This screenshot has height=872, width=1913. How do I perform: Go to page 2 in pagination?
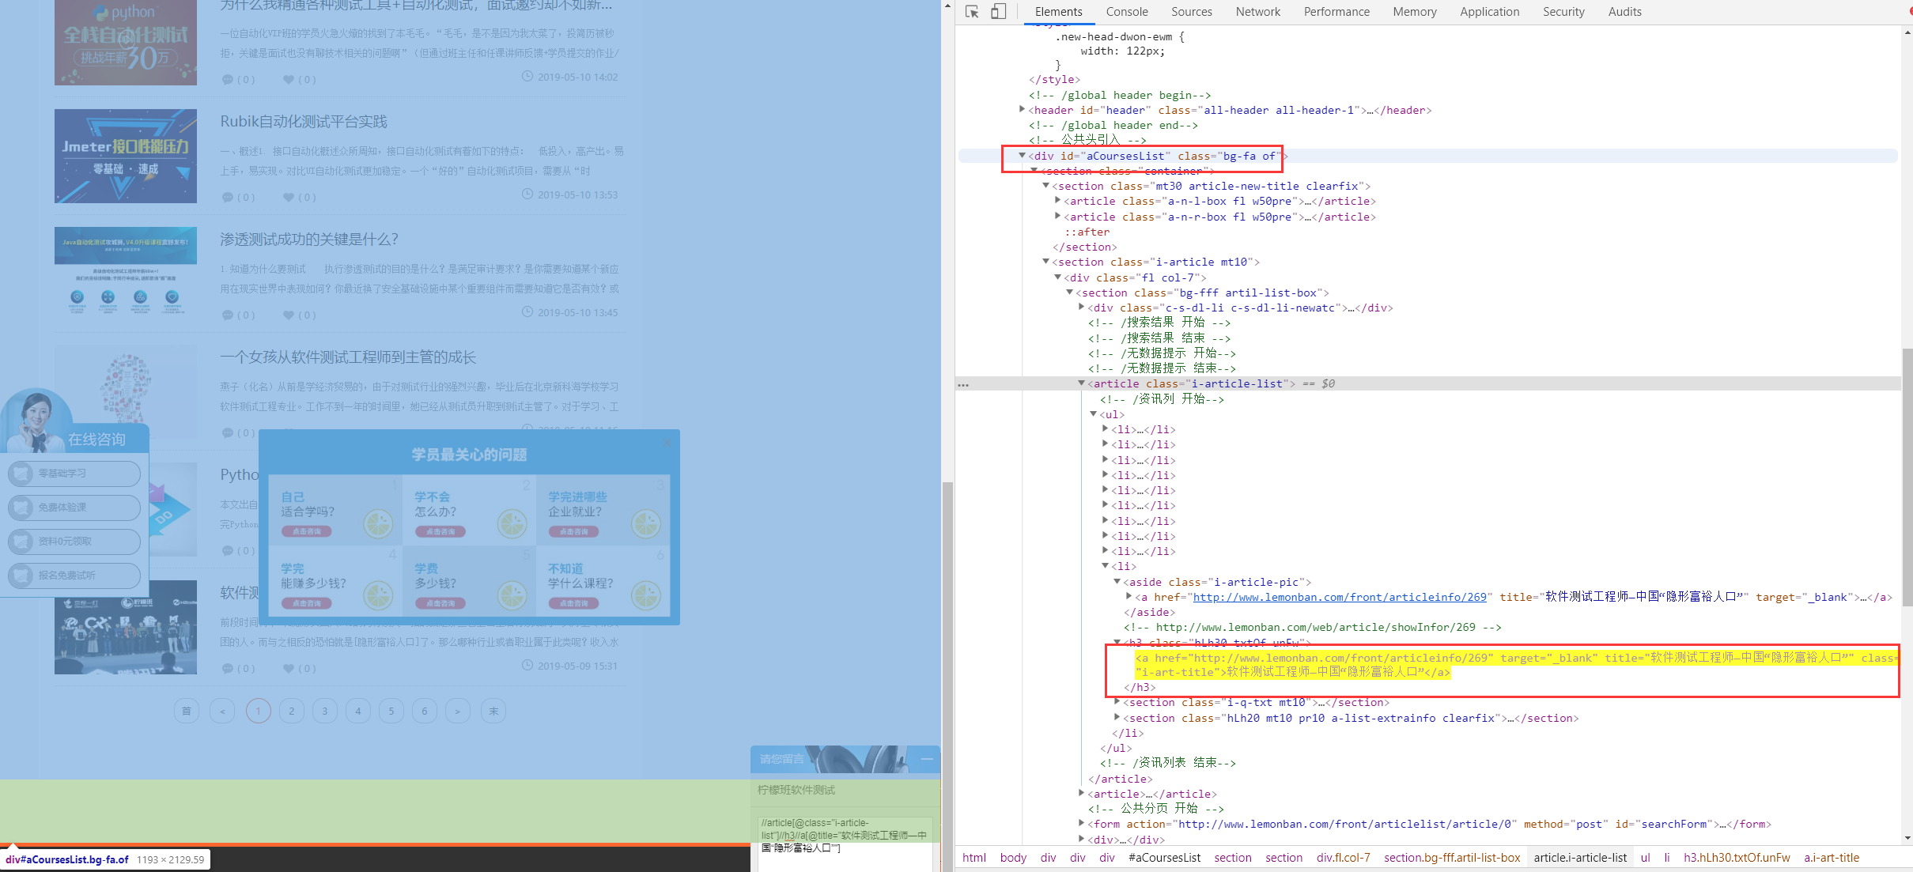(292, 711)
